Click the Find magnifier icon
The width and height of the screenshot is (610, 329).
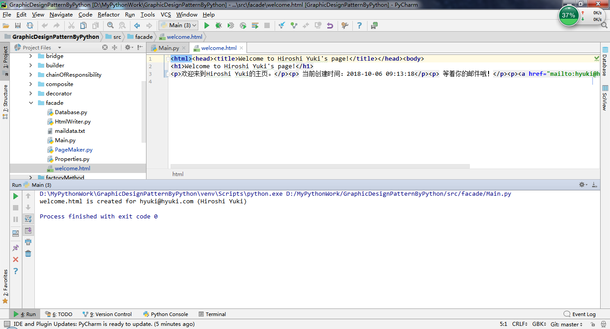click(110, 25)
